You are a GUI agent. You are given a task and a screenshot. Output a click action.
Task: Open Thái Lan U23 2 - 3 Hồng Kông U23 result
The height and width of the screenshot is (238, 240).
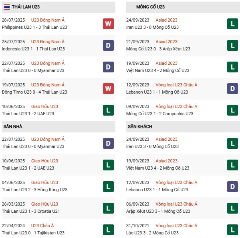pos(34,190)
